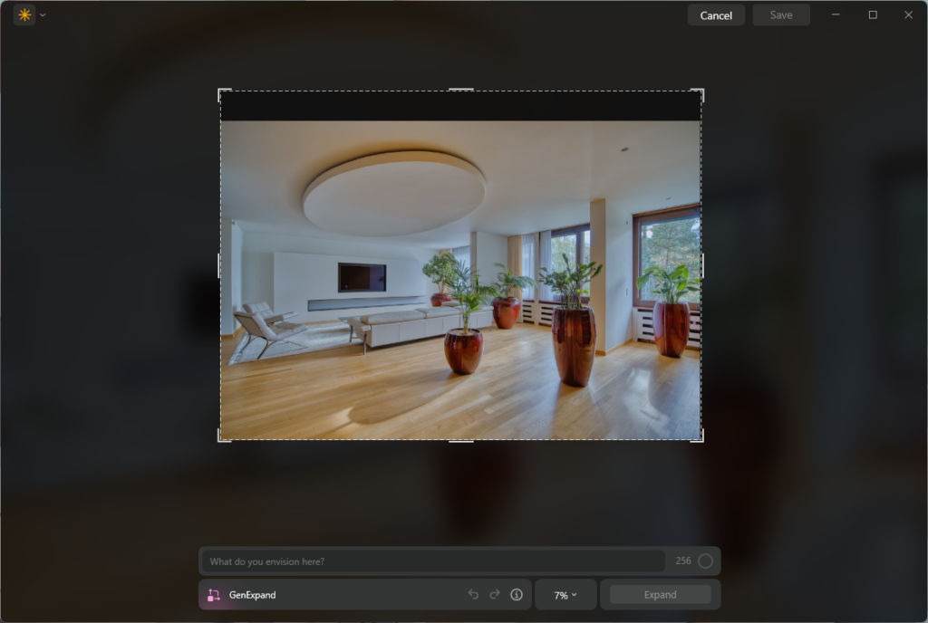This screenshot has width=928, height=623.
Task: Click the left edge middle crop handle
Action: click(x=219, y=265)
